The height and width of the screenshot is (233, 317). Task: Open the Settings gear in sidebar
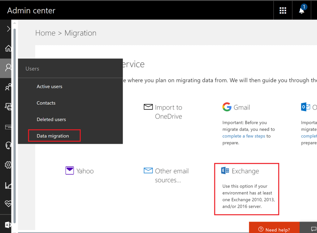click(8, 165)
